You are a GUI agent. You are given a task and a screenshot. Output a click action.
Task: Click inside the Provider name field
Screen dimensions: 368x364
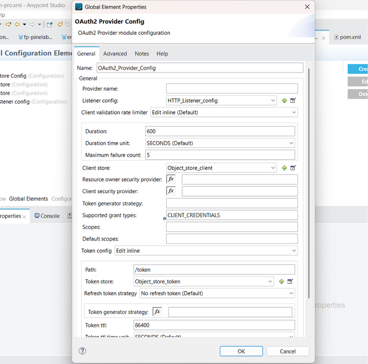[232, 88]
